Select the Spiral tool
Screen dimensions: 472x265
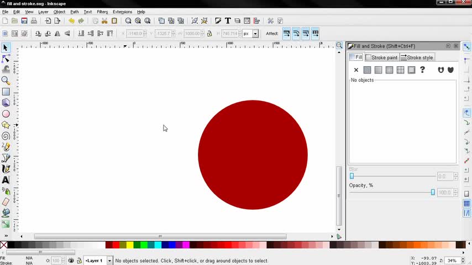[6, 136]
